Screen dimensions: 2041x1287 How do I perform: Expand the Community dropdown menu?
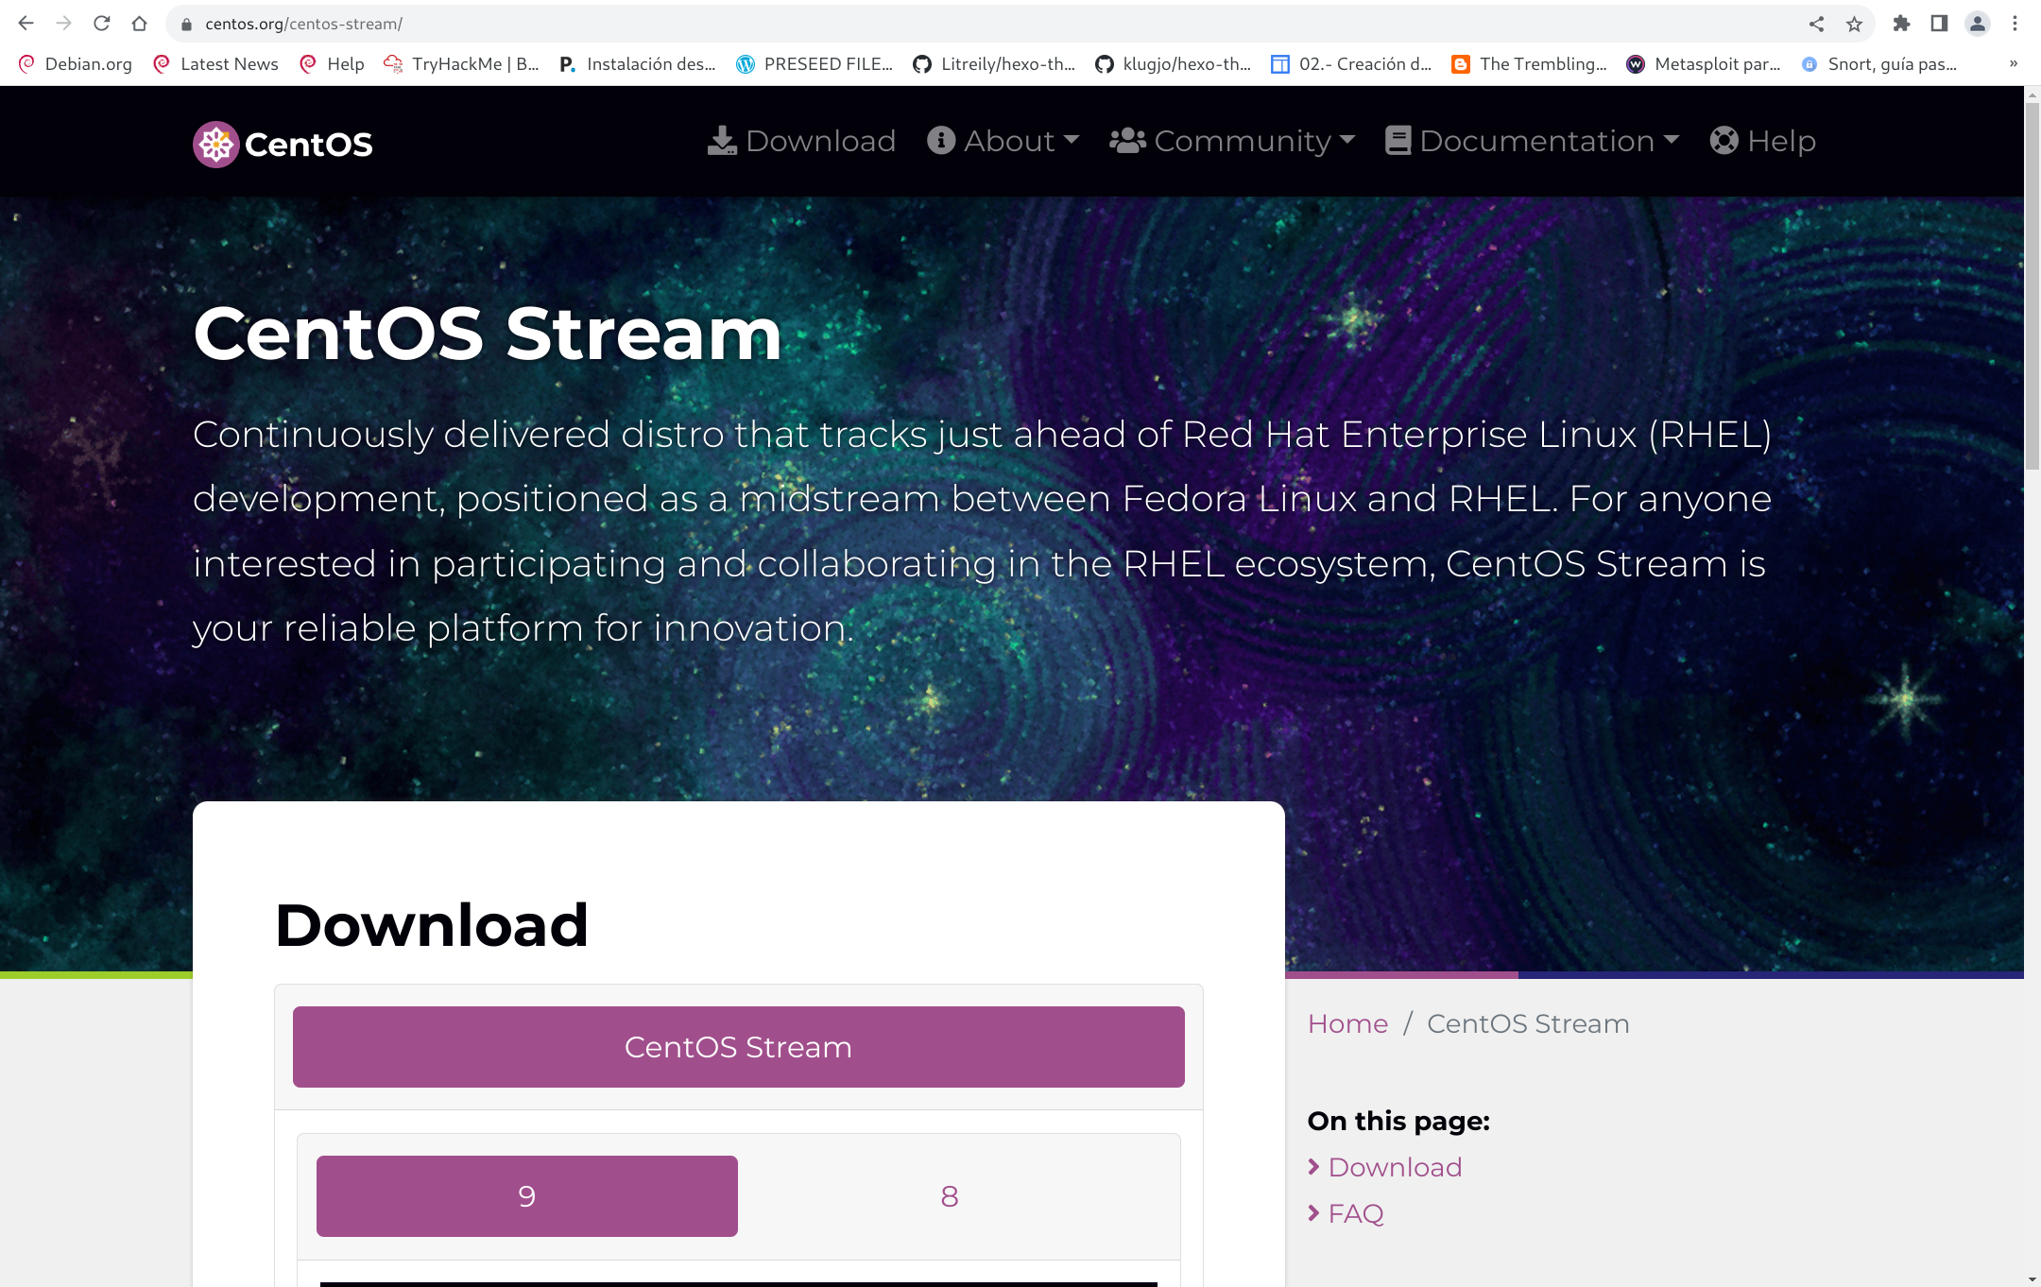[x=1232, y=141]
